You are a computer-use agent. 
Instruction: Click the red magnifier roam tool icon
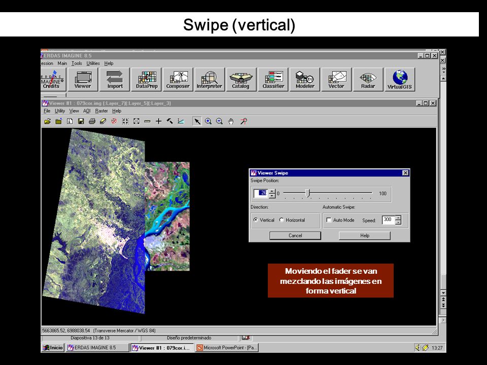tap(244, 121)
